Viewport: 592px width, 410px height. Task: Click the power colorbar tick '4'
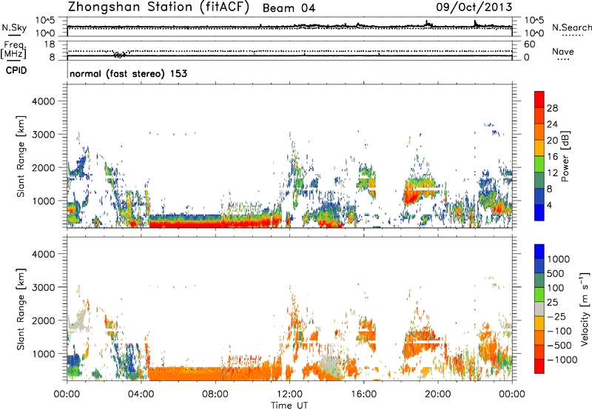pyautogui.click(x=549, y=206)
